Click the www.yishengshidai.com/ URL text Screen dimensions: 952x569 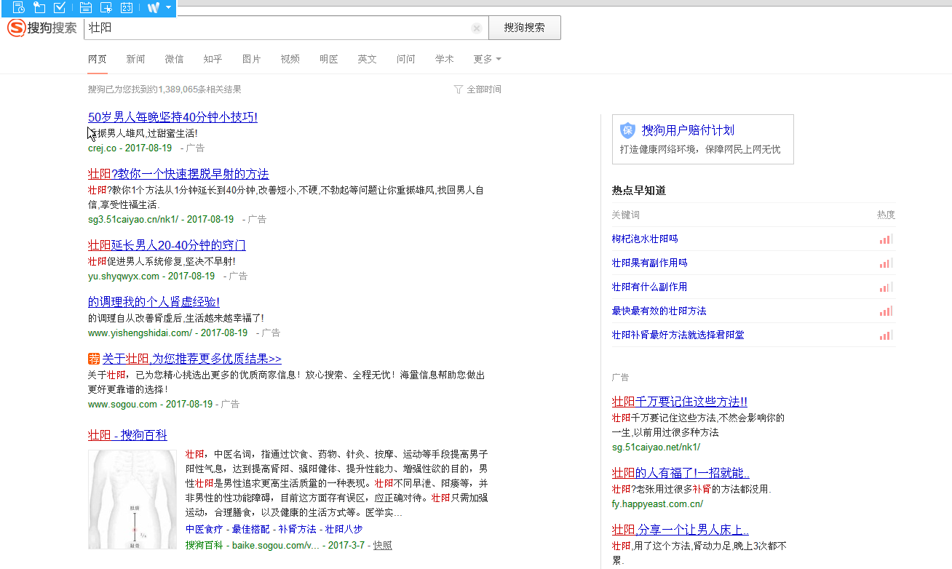tap(140, 333)
